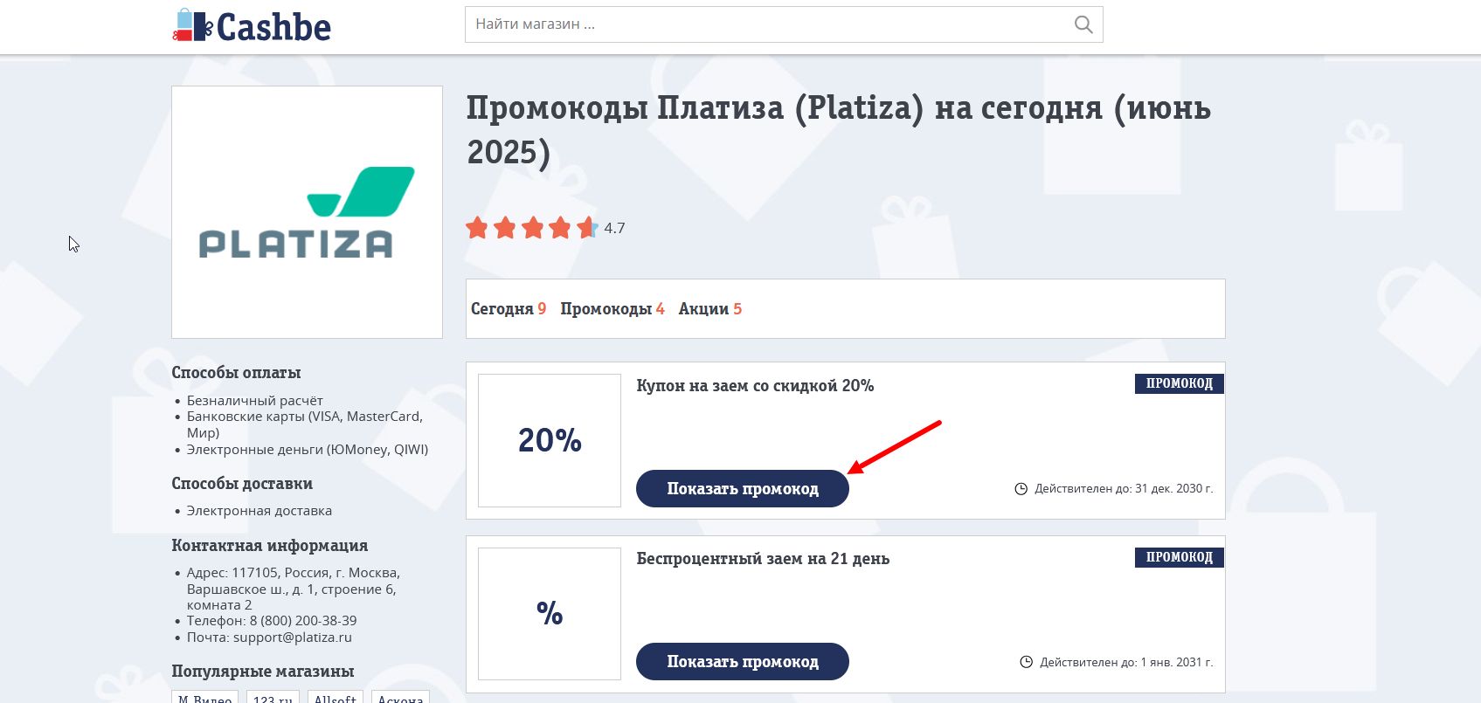The width and height of the screenshot is (1481, 703).
Task: Click ПРОМОКОД badge on 20% coupon
Action: pos(1180,383)
